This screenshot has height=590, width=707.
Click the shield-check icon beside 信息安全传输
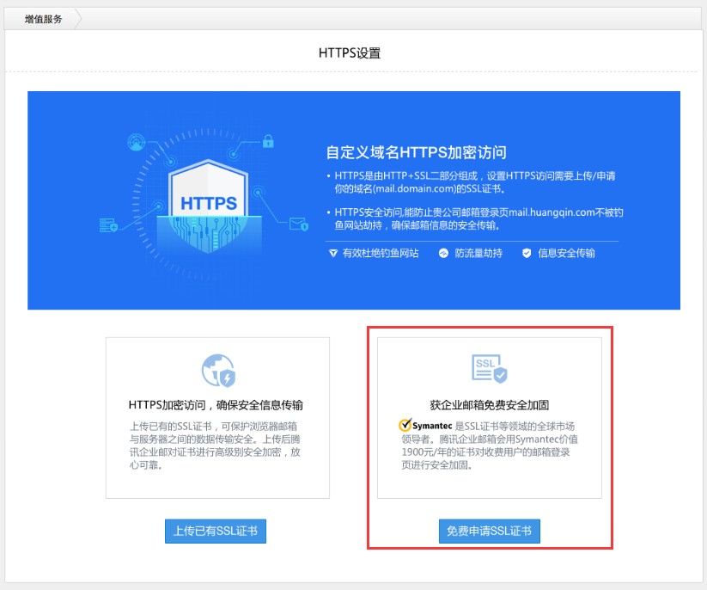(x=527, y=254)
